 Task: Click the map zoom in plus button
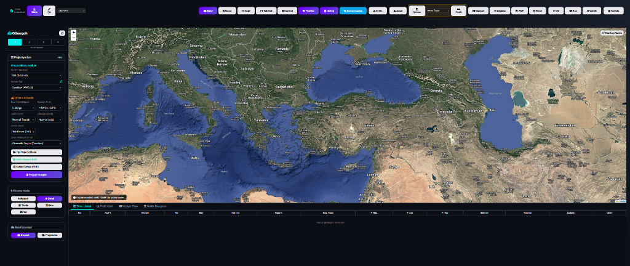coord(74,32)
